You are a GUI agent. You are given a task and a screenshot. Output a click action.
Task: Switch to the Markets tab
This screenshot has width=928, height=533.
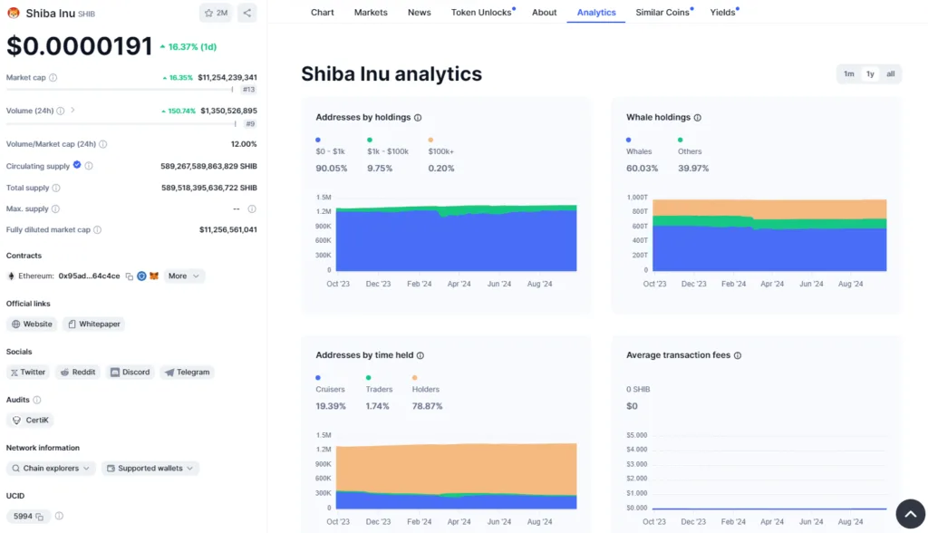click(x=371, y=13)
